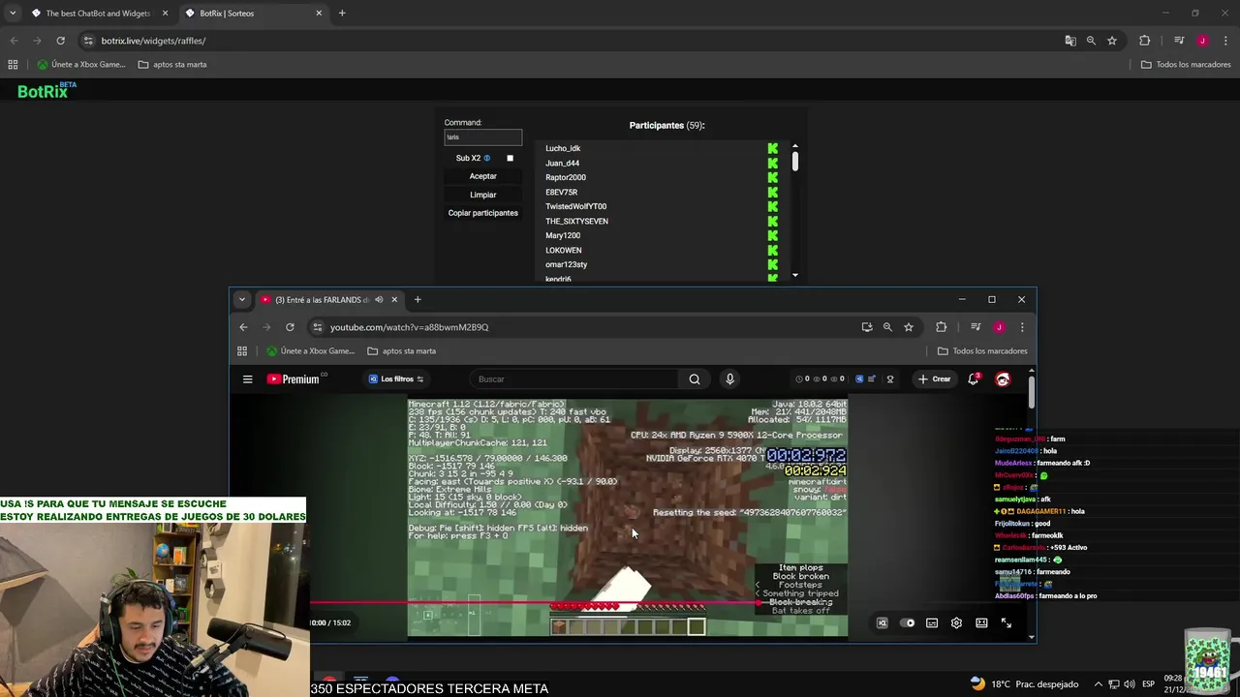Show hidden system tray icons

(x=1099, y=683)
